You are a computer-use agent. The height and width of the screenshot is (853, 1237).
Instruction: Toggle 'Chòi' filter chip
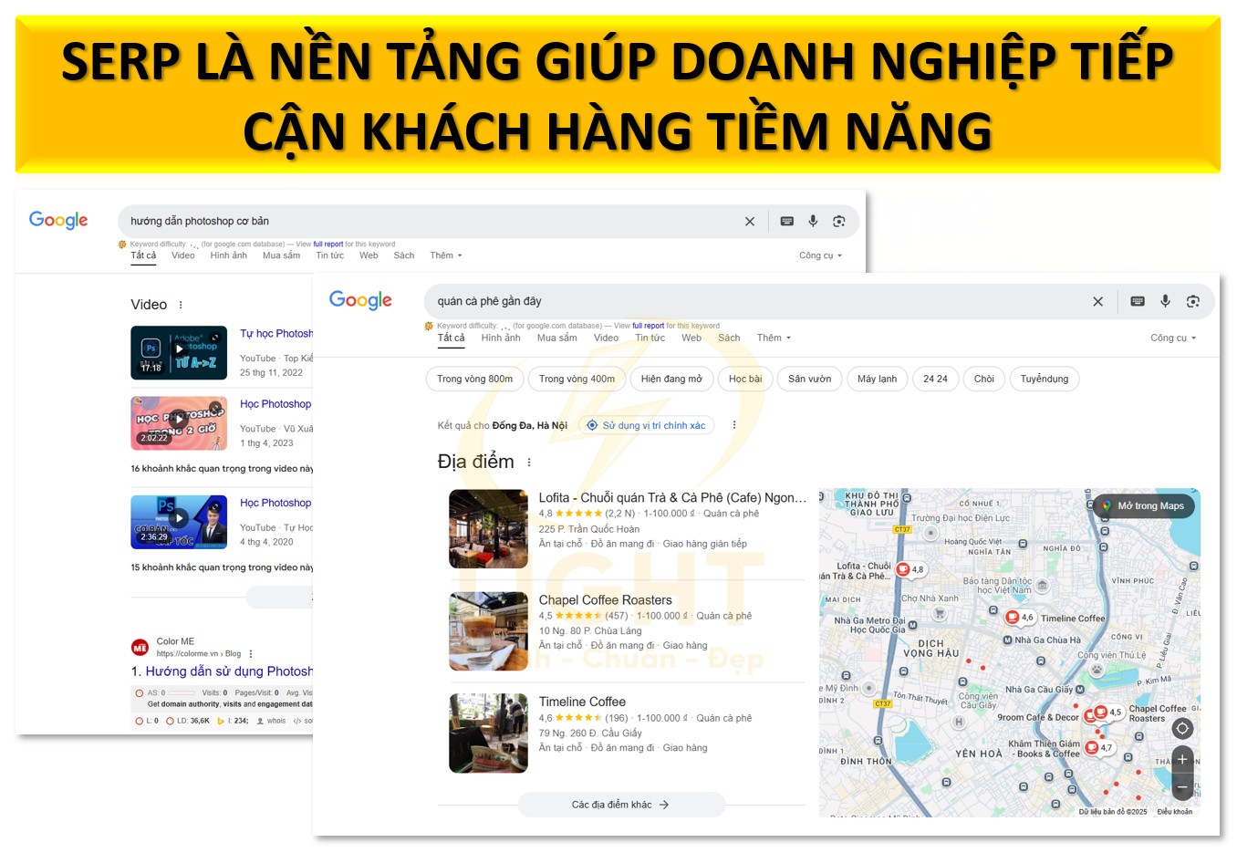984,379
